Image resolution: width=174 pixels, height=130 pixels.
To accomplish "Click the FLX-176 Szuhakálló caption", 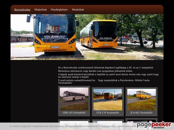I will [108, 113].
